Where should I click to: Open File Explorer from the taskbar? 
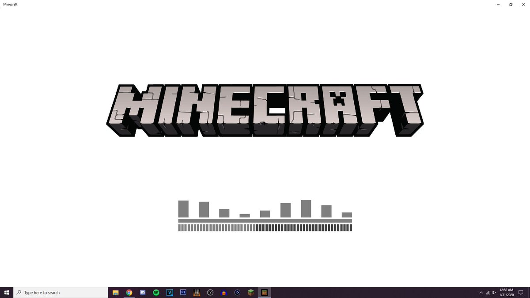point(116,292)
